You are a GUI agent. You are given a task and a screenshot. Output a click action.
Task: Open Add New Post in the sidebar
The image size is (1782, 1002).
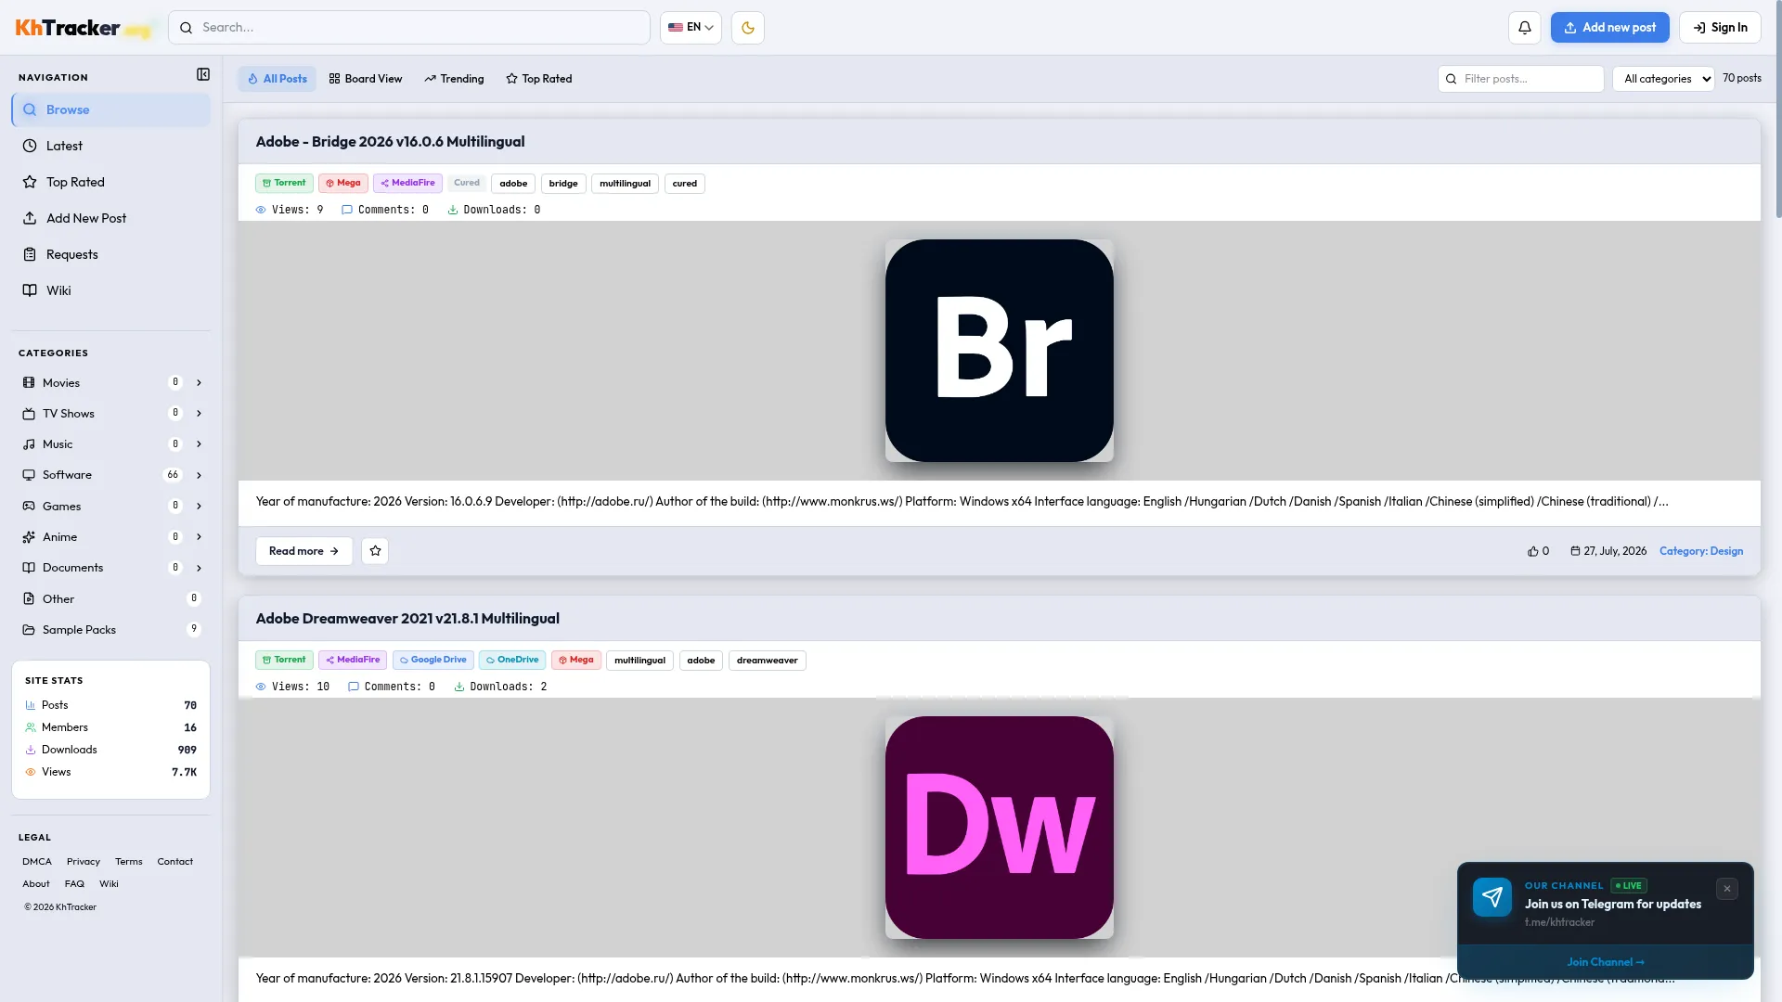coord(110,218)
